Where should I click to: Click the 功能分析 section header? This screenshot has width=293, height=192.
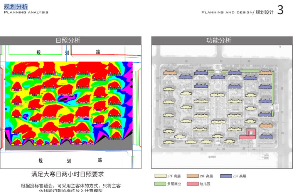tap(219, 40)
